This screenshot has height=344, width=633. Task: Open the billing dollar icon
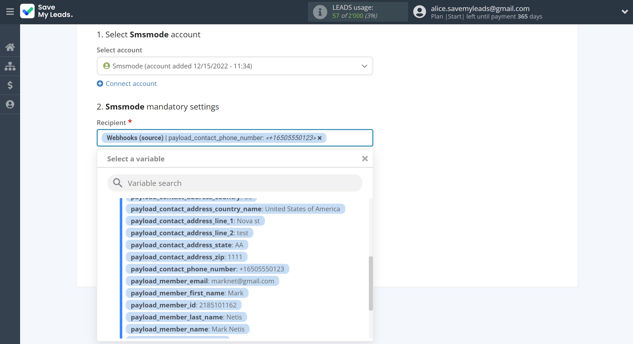pyautogui.click(x=10, y=85)
